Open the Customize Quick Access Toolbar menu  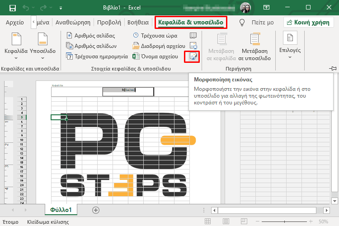61,8
